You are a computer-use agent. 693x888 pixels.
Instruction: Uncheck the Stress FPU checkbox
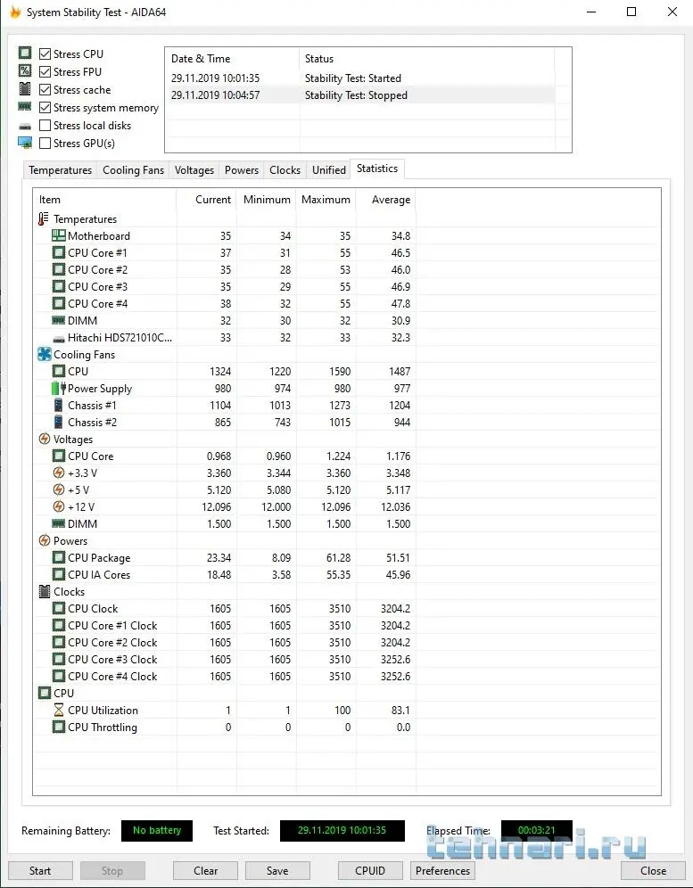pos(45,72)
